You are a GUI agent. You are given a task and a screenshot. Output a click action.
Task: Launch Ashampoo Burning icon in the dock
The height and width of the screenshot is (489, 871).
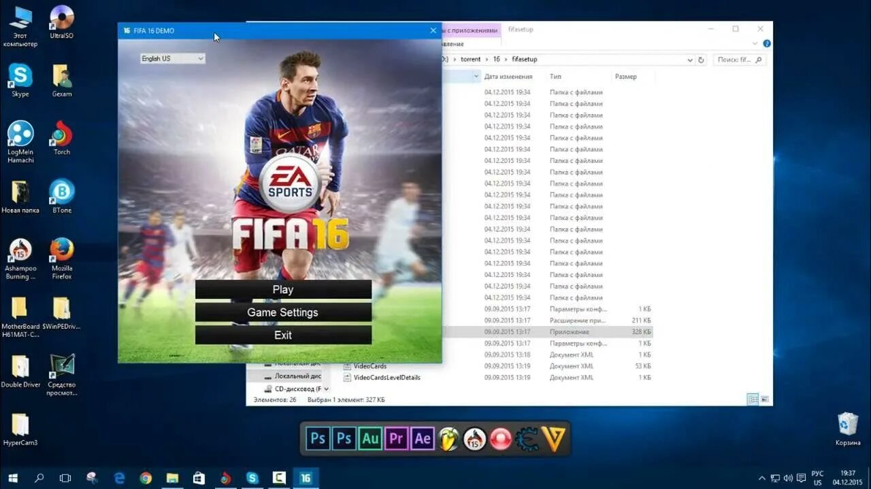[x=475, y=439]
